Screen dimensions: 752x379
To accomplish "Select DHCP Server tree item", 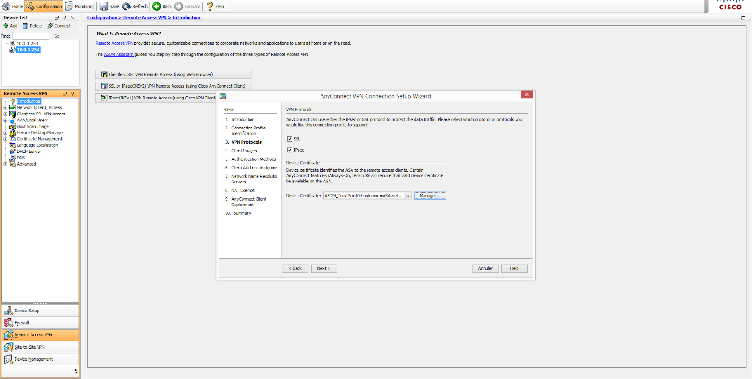I will pyautogui.click(x=29, y=152).
